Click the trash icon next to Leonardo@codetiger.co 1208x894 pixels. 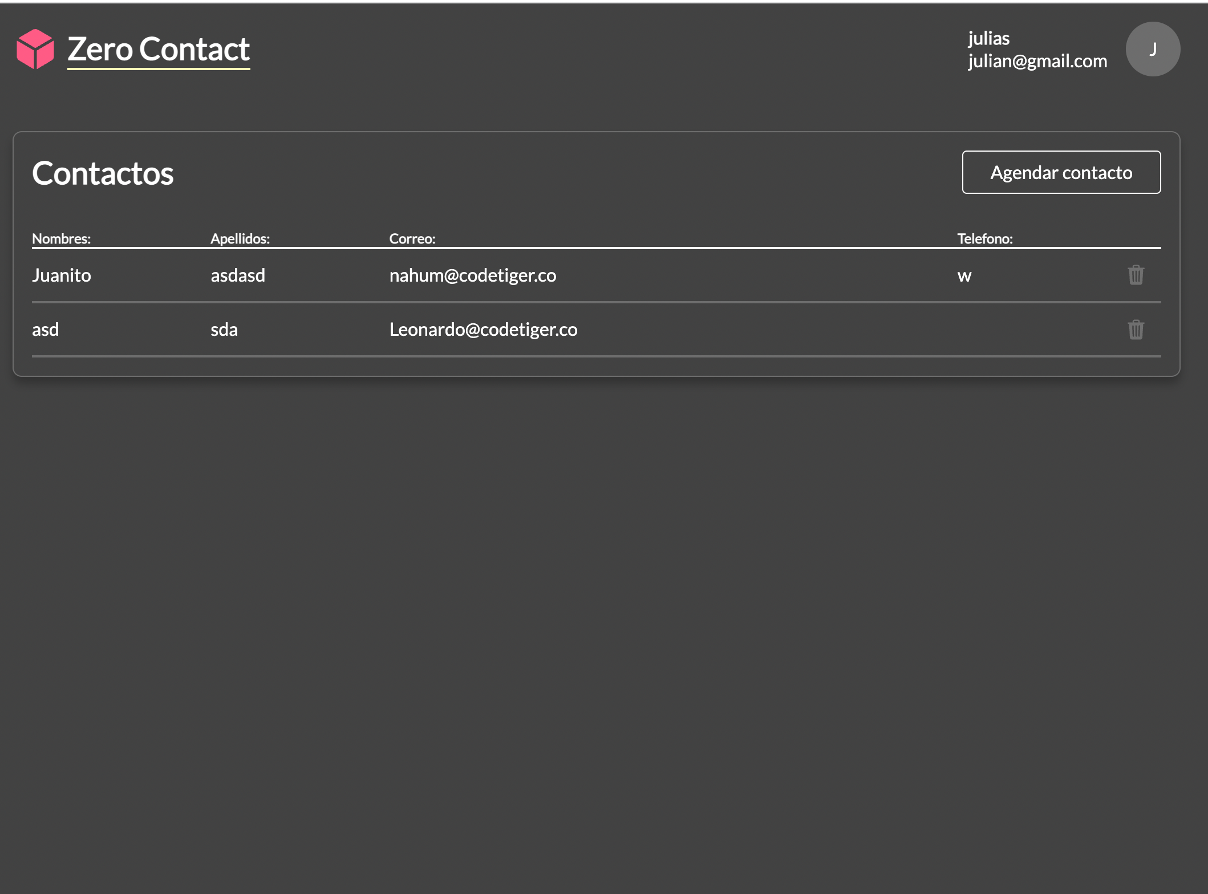[x=1135, y=330]
